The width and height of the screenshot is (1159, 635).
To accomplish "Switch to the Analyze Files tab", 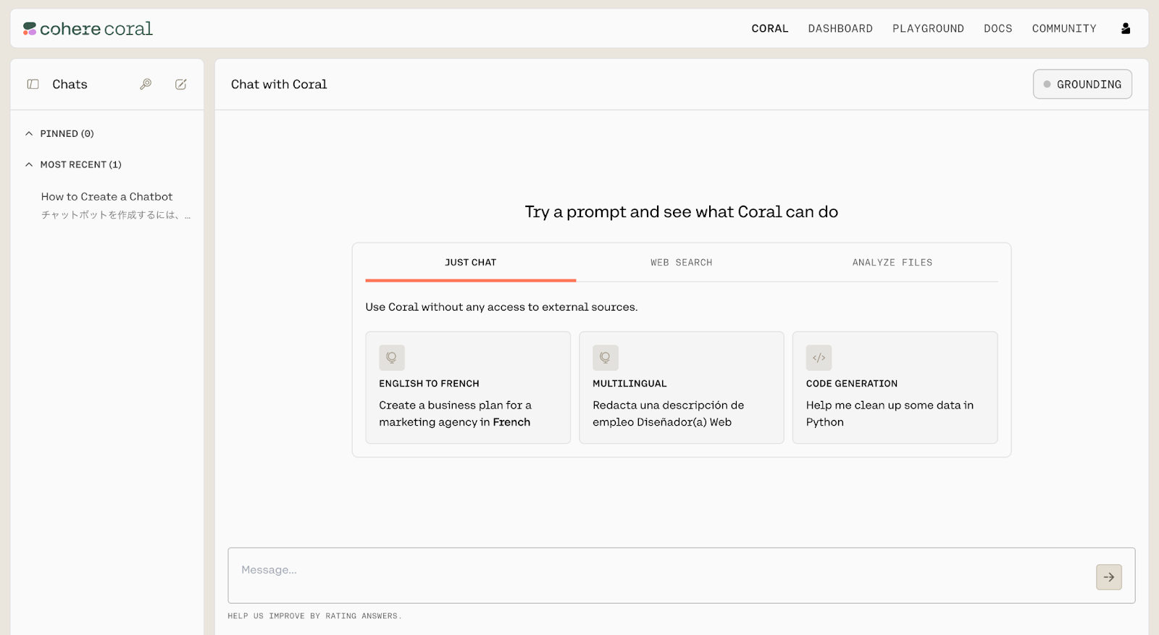I will pos(892,263).
